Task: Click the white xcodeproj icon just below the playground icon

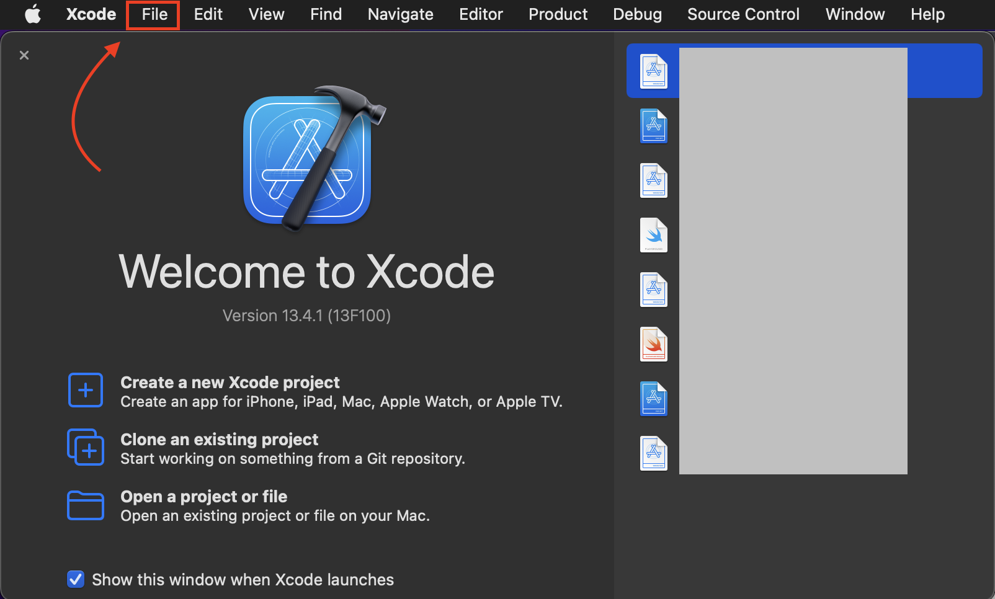Action: 654,290
